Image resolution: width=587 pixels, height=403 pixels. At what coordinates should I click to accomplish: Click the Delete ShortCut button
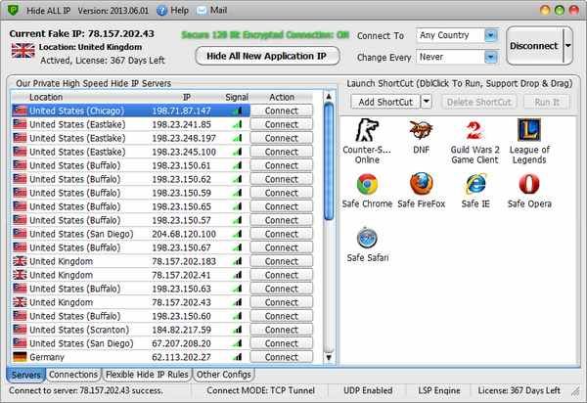pyautogui.click(x=478, y=102)
